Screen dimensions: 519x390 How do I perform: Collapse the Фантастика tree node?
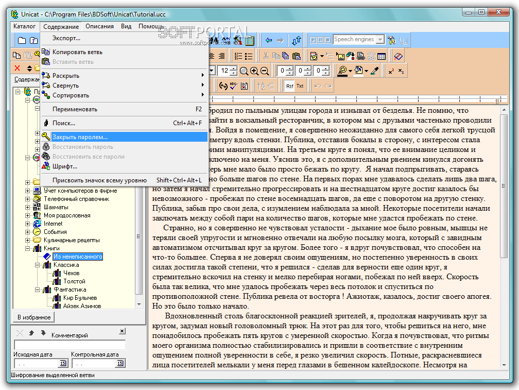(x=38, y=290)
